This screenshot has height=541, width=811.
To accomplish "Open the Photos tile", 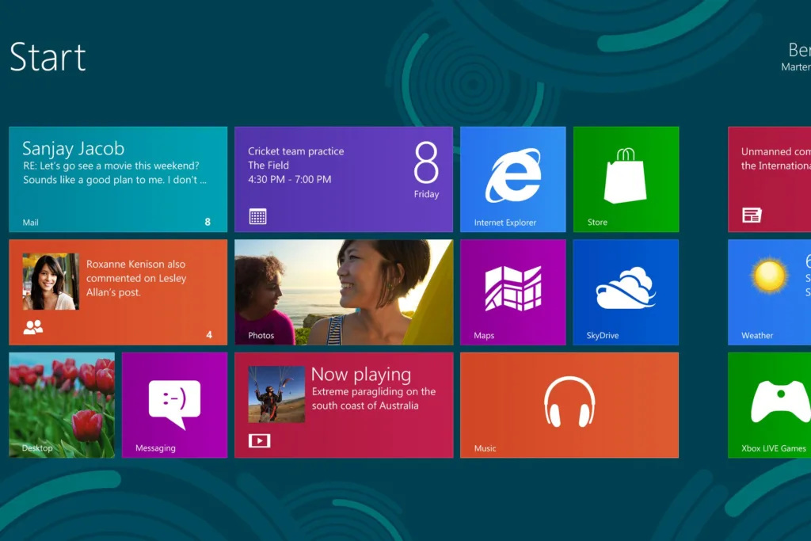I will (x=344, y=291).
